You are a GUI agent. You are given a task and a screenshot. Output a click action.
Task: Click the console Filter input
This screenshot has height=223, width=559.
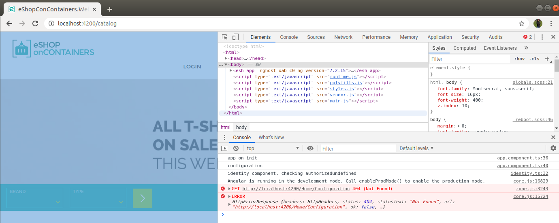point(358,149)
